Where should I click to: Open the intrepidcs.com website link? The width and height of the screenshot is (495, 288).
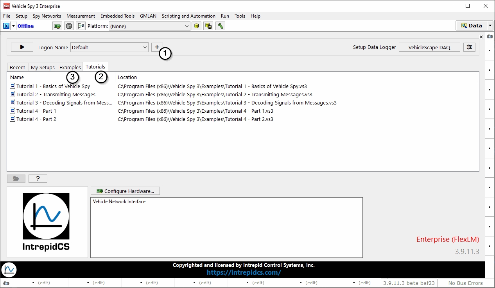244,272
